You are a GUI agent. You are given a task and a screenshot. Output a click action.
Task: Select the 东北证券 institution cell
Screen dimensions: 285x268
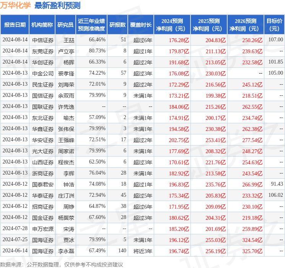click(43, 118)
